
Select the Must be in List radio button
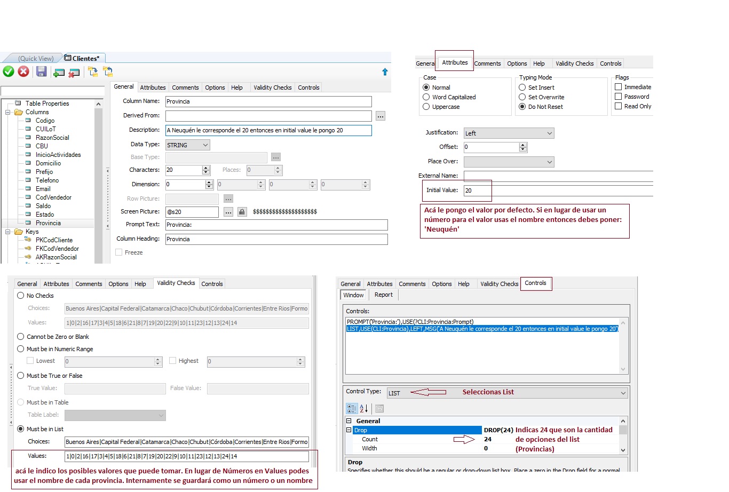[x=21, y=429]
